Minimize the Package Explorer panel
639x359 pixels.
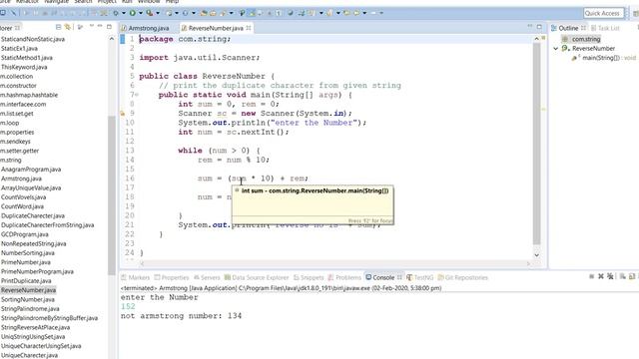click(100, 26)
